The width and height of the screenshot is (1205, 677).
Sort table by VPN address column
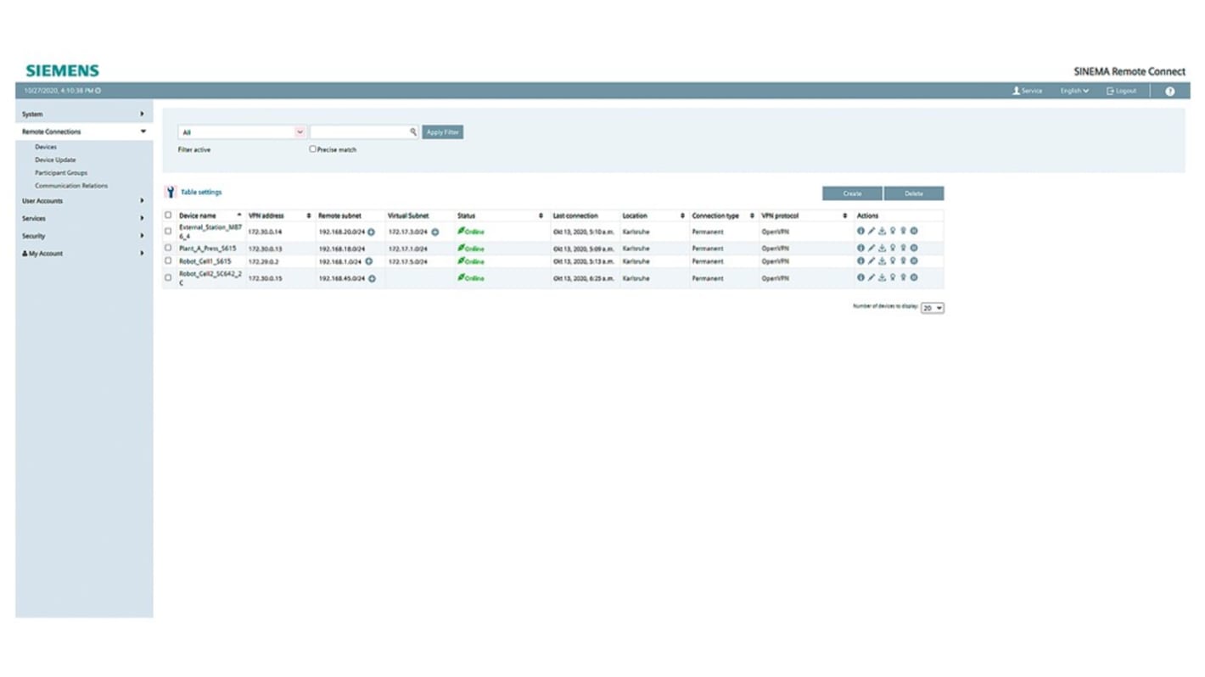tap(279, 215)
